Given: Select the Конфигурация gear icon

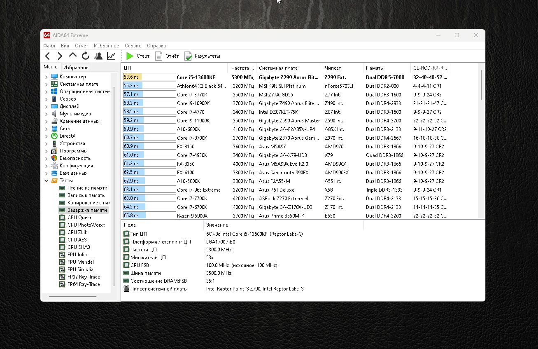Looking at the screenshot, I should [54, 166].
